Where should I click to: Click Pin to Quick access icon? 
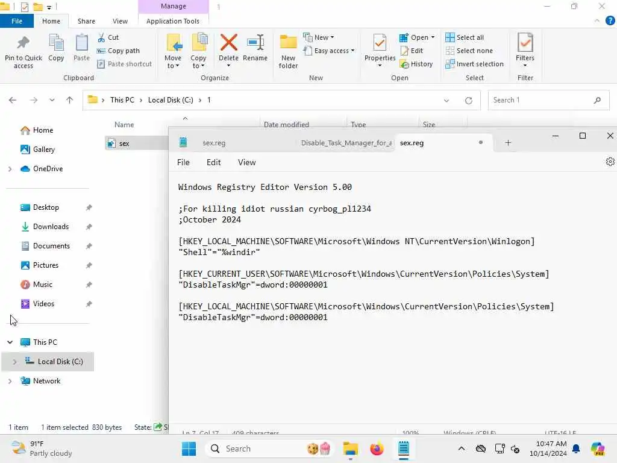[x=23, y=51]
